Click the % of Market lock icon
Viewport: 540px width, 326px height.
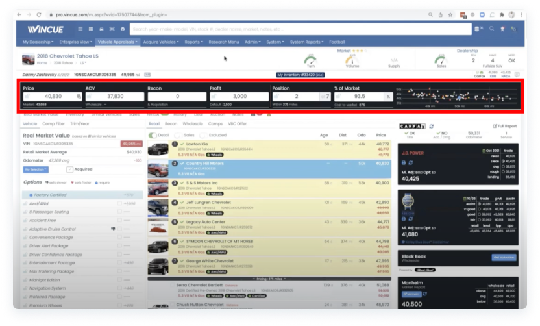click(x=338, y=97)
